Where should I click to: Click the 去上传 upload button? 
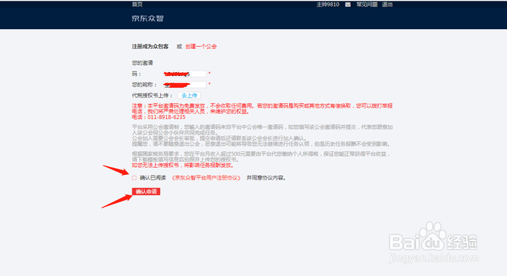[189, 96]
